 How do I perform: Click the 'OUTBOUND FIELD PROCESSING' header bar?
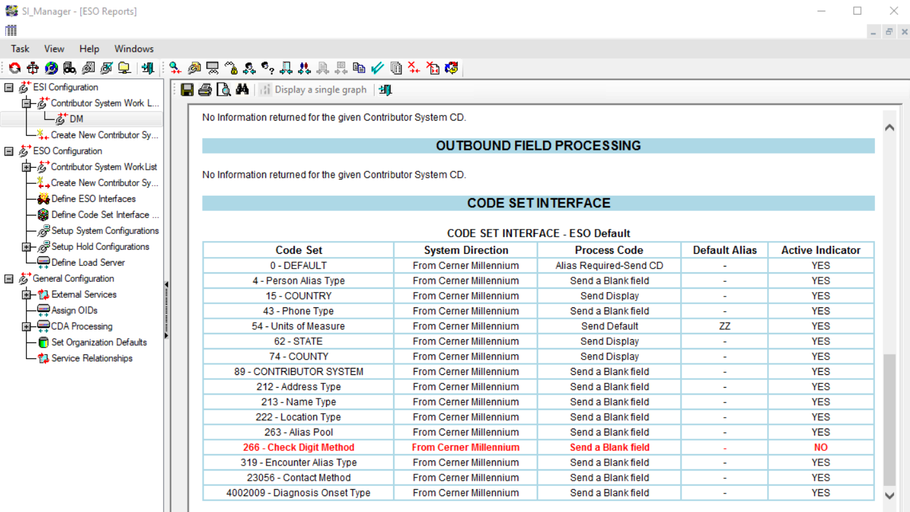(538, 146)
